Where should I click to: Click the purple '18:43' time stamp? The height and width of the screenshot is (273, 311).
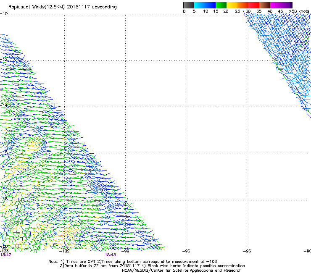(110, 255)
